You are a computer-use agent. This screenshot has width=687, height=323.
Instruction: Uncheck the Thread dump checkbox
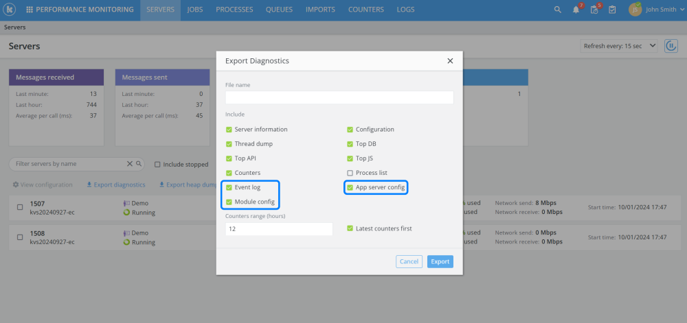[x=229, y=144]
